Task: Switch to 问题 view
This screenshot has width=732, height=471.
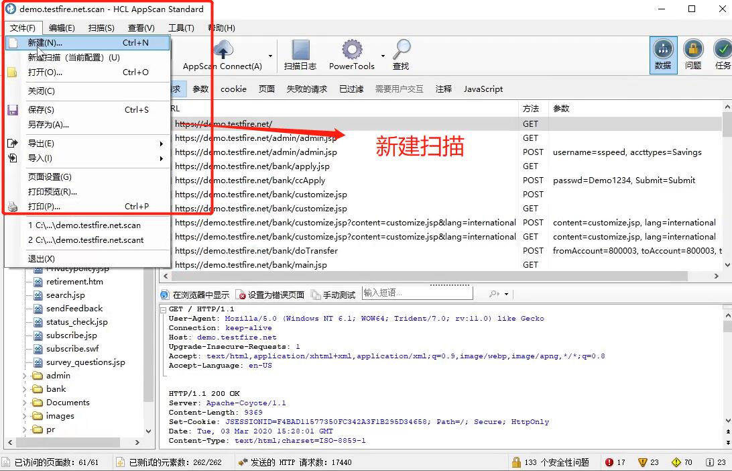Action: (693, 56)
